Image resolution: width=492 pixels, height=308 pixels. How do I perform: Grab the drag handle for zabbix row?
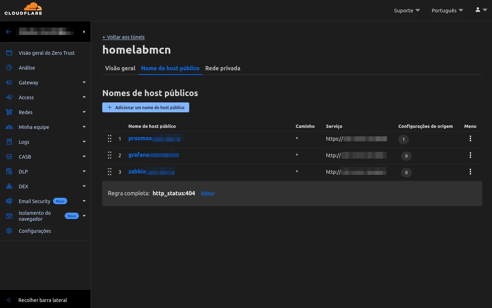pyautogui.click(x=110, y=172)
